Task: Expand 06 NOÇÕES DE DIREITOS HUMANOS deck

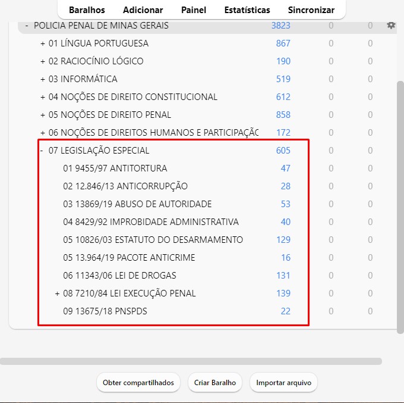Action: (x=43, y=133)
